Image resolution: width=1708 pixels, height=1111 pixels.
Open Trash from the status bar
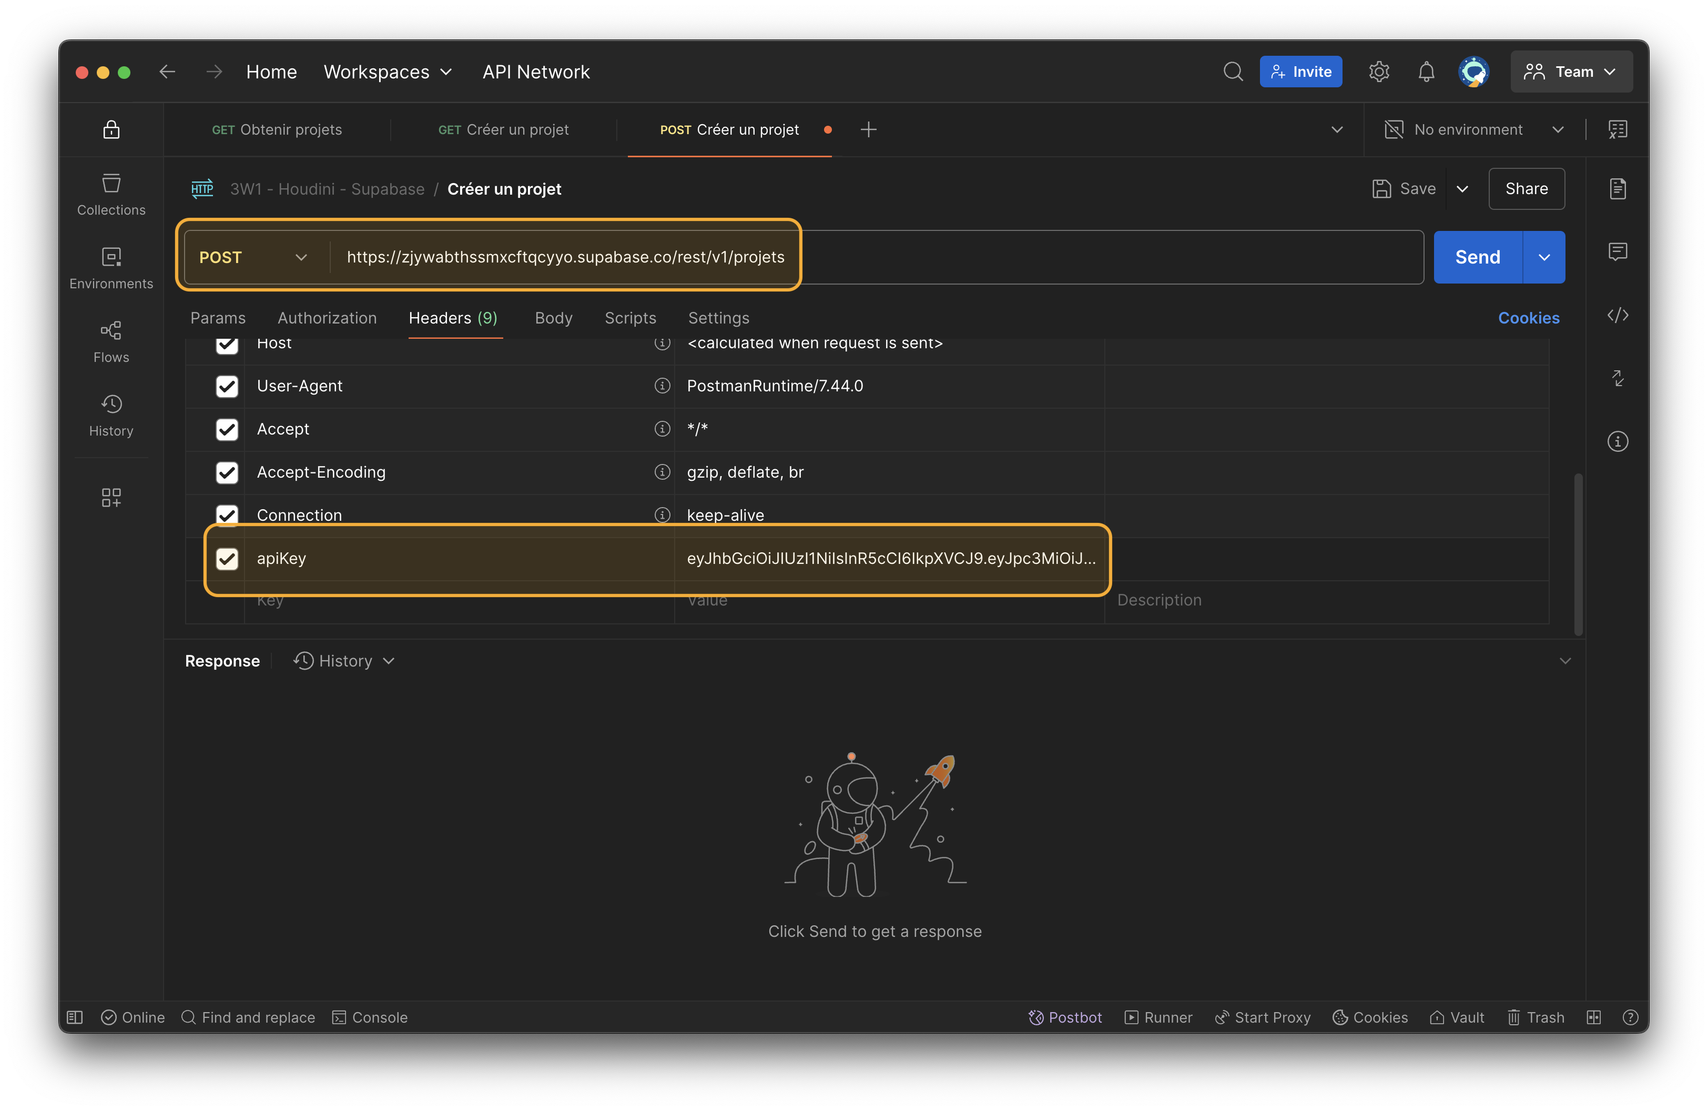coord(1536,1017)
